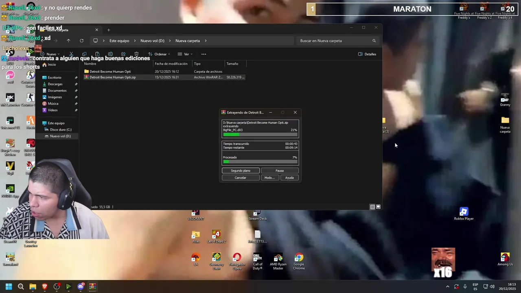Select the Navegador Opera desktop shortcut

pyautogui.click(x=237, y=261)
